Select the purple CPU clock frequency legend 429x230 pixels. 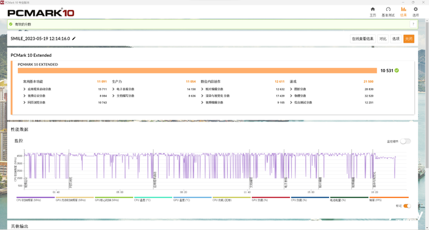[36, 199]
